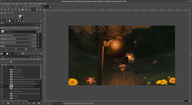
Task: Select the Fuzzy Select tool
Action: 12,9
